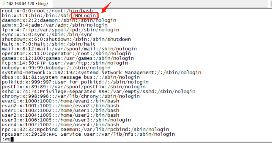Click the games:x:12:100 entry line
The height and width of the screenshot is (143, 272).
pos(68,58)
